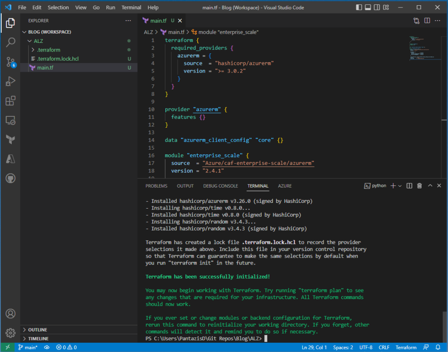Split the editor to the right
This screenshot has width=448, height=352.
coord(427,21)
